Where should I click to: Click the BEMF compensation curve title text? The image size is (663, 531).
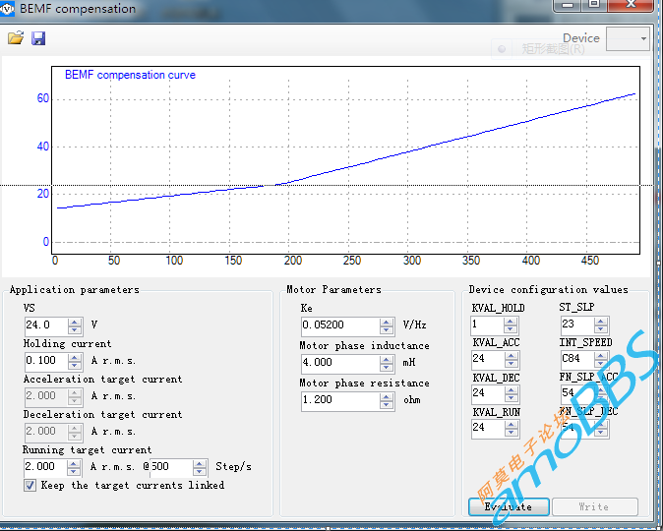(130, 75)
